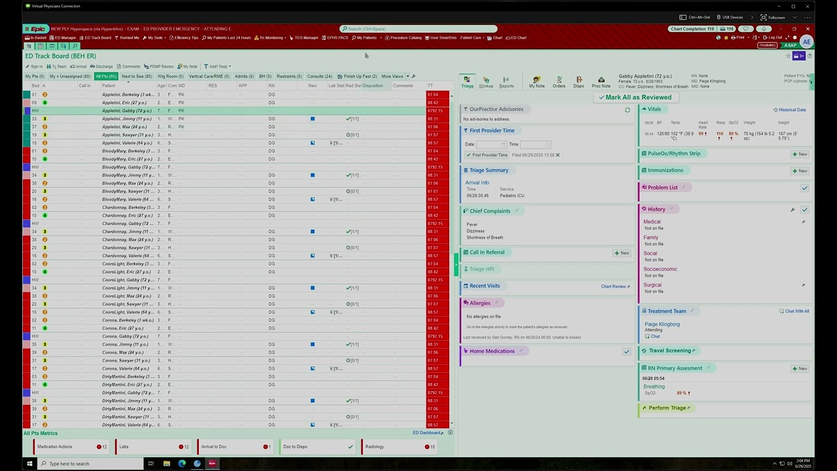Click Chat With All for treatment team
Image resolution: width=837 pixels, height=471 pixels.
[x=794, y=311]
